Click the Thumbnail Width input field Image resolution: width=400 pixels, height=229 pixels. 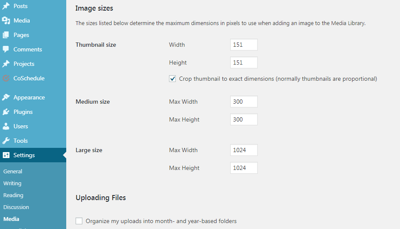click(x=244, y=45)
